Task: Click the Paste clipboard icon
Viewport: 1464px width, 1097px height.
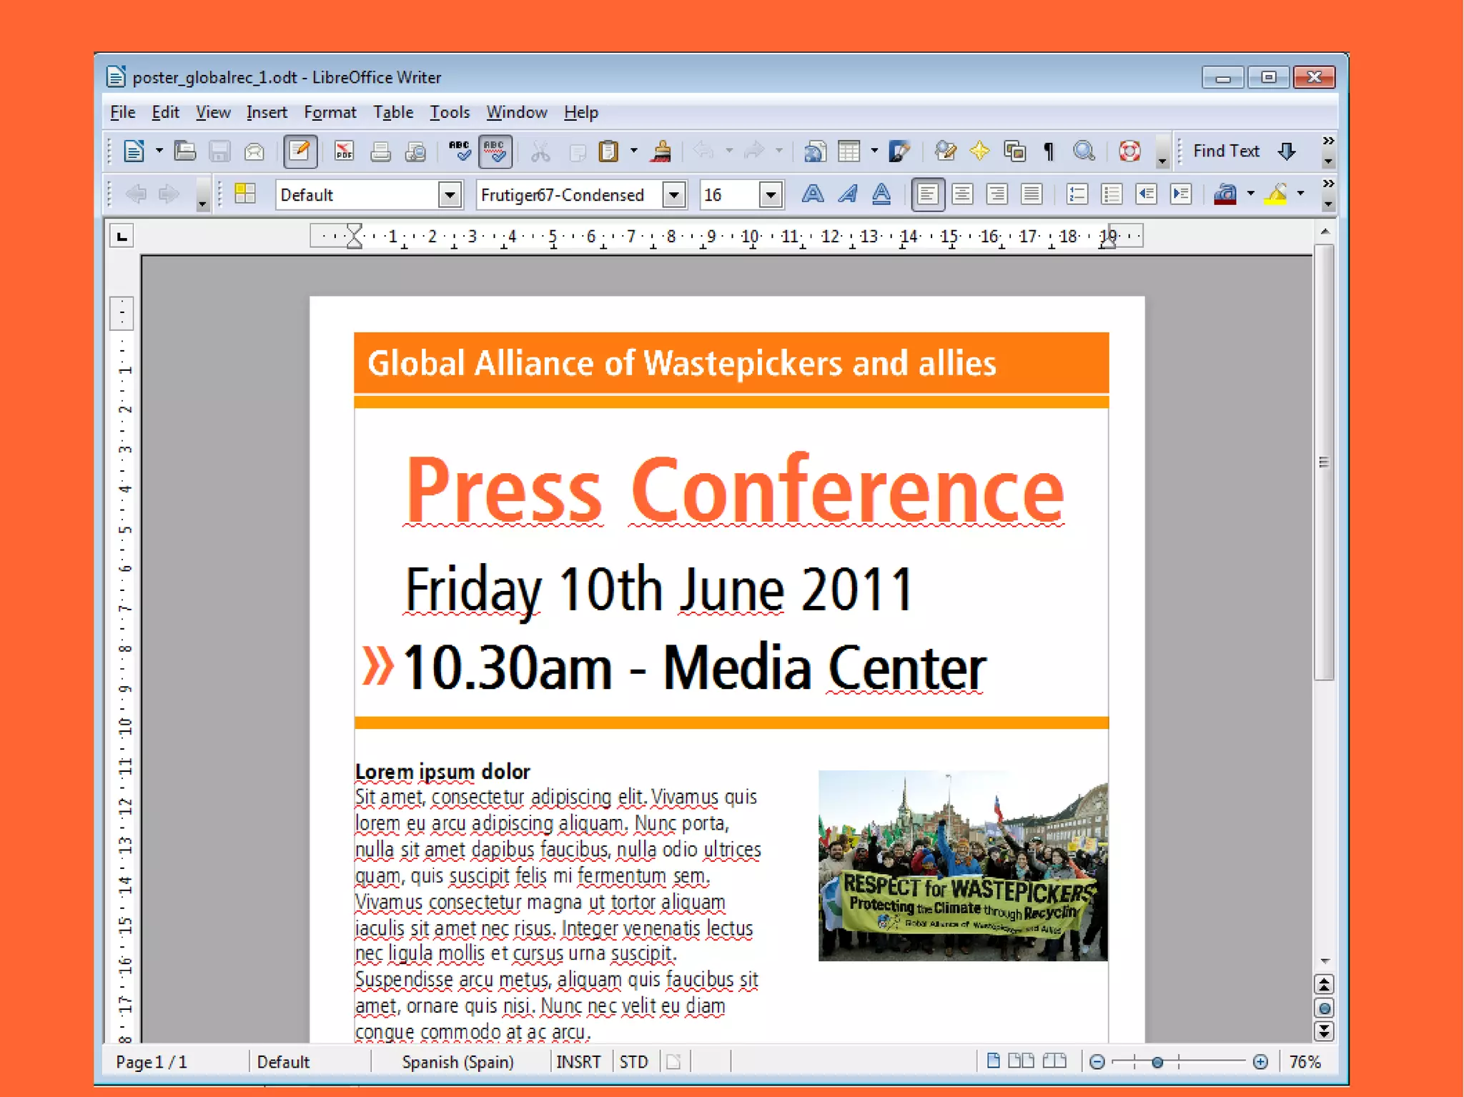Action: (608, 151)
